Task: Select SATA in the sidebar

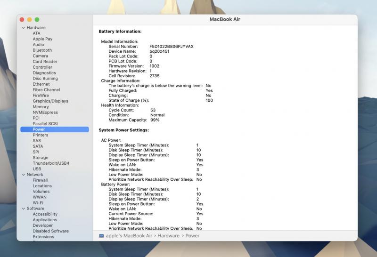Action: tap(38, 146)
